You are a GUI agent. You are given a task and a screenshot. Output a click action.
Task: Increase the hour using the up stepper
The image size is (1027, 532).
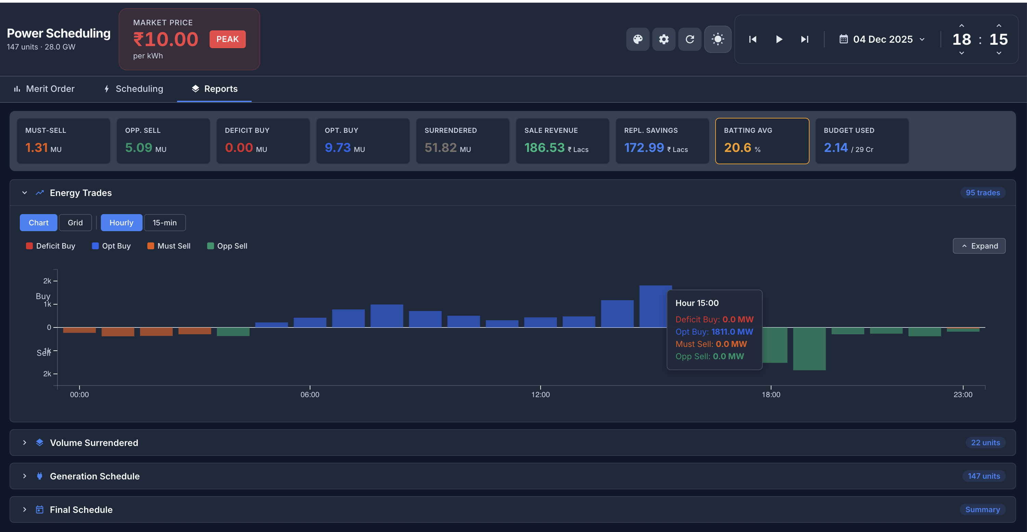(961, 26)
